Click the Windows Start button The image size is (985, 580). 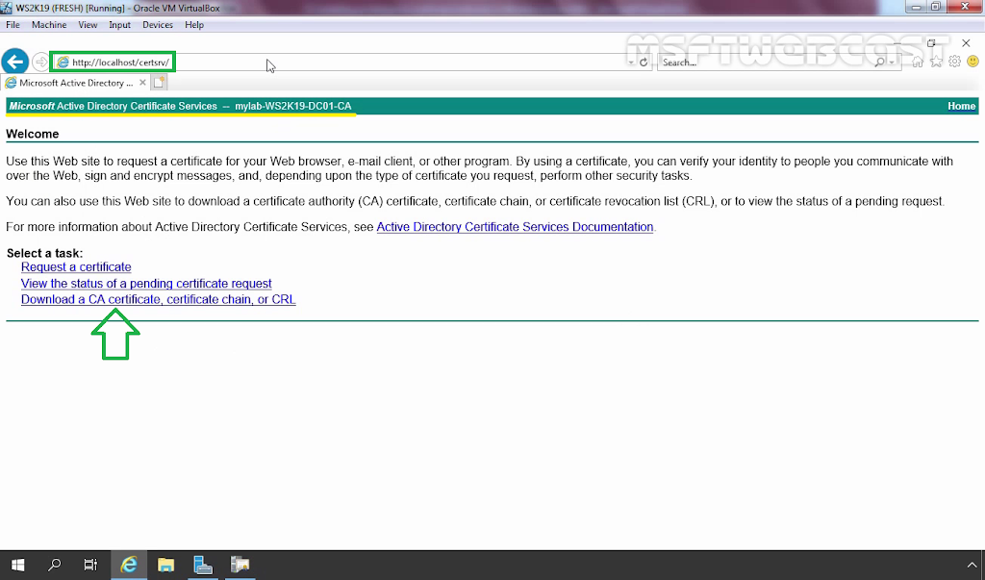coord(18,565)
